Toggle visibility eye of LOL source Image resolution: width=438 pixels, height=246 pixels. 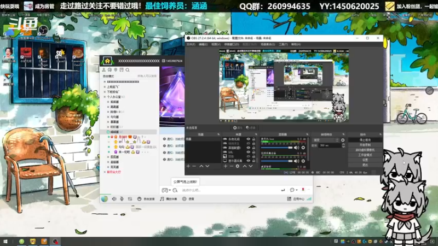tap(249, 153)
